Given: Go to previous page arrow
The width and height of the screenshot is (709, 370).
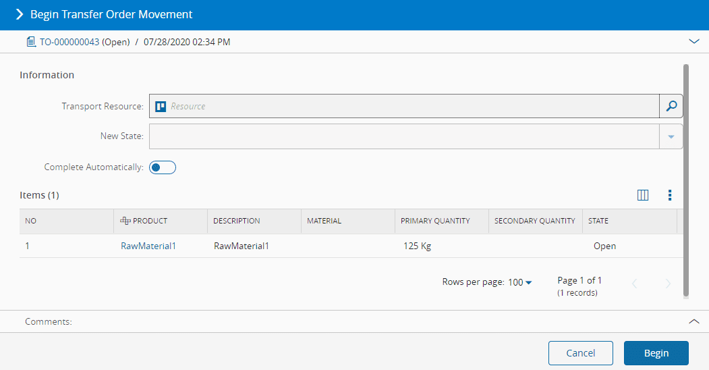Looking at the screenshot, I should click(634, 284).
